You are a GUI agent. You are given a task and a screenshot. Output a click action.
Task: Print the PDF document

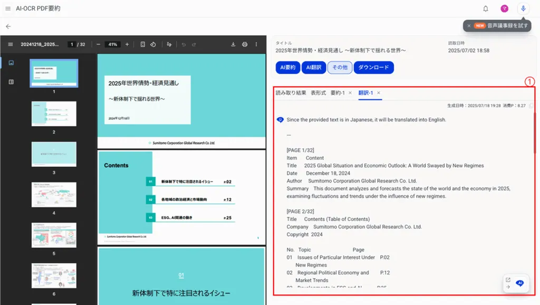(x=245, y=44)
